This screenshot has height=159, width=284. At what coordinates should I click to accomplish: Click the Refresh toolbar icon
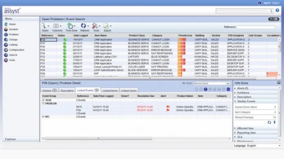coord(83,26)
